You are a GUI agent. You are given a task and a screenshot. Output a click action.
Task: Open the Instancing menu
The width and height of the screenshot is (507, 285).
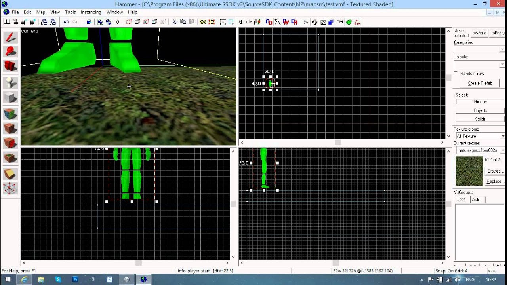coord(91,12)
